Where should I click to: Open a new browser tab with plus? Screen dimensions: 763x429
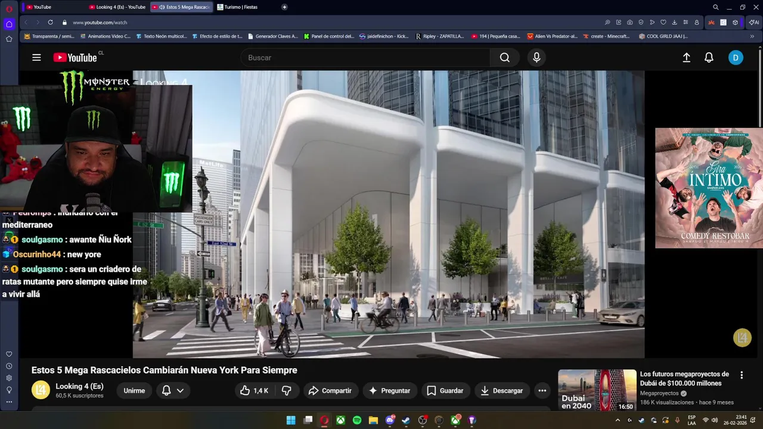pos(284,7)
